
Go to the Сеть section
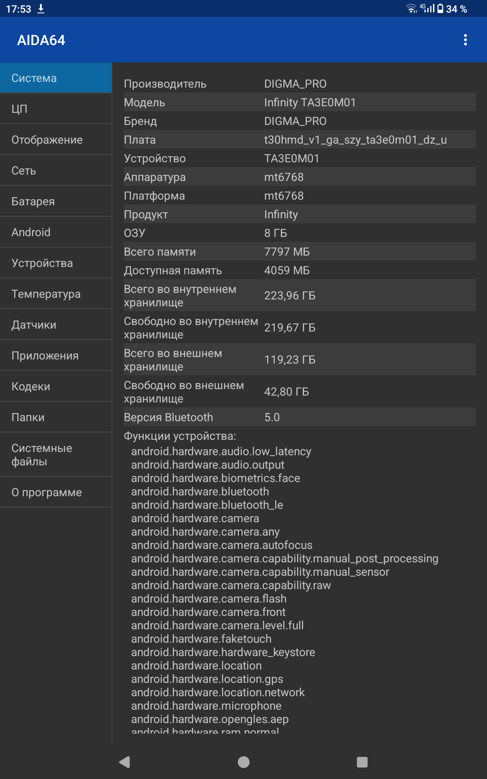click(56, 170)
